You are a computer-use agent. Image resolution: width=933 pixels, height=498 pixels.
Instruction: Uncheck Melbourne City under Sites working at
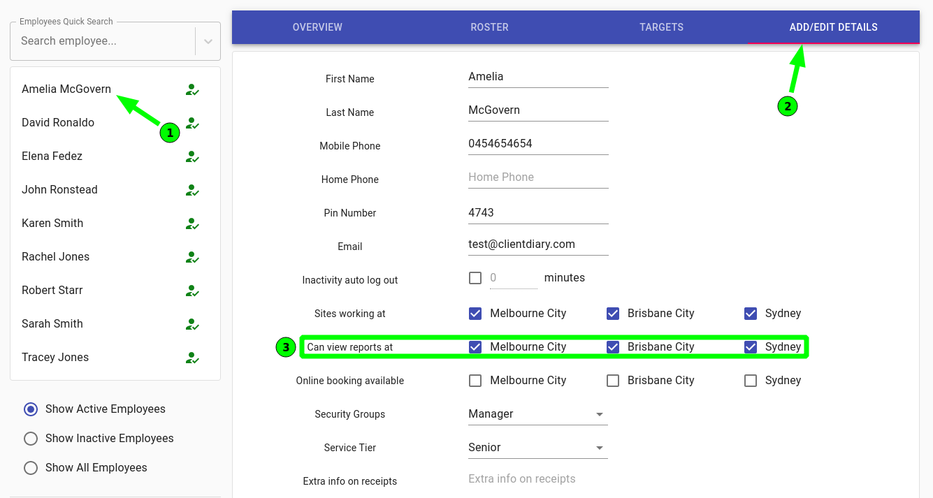point(475,314)
